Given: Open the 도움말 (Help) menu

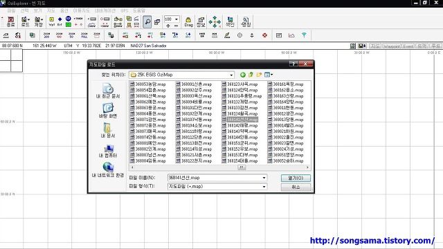Looking at the screenshot, I should point(139,10).
